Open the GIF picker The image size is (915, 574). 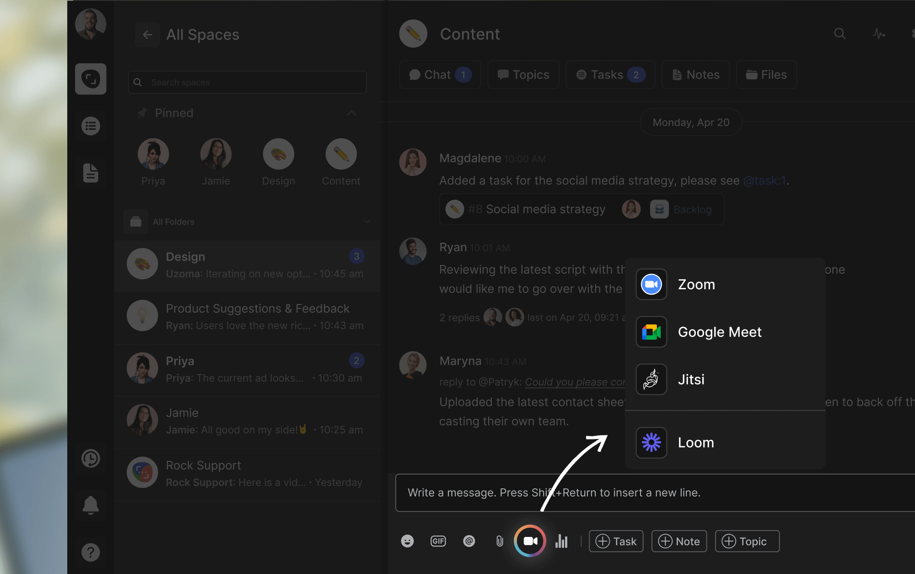(438, 541)
